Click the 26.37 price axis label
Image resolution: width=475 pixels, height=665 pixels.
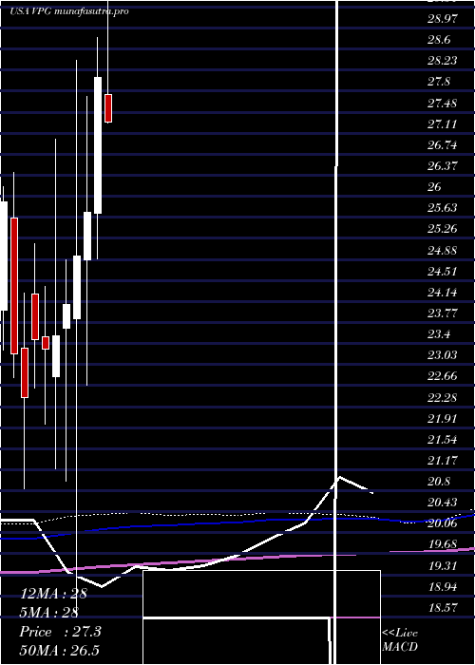[x=442, y=166]
